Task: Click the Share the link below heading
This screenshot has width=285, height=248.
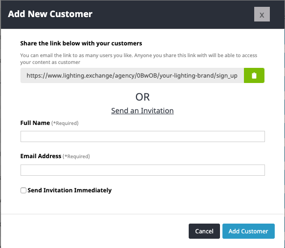Action: click(x=81, y=43)
